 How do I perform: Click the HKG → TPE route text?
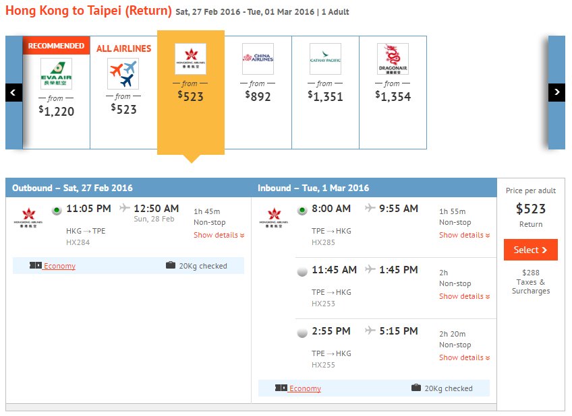point(86,231)
